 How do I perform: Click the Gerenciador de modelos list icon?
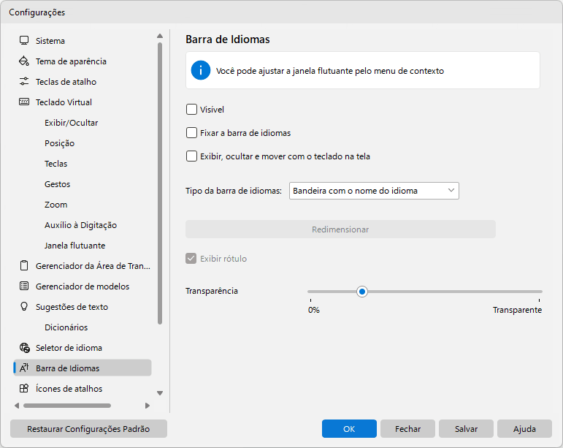coord(24,286)
